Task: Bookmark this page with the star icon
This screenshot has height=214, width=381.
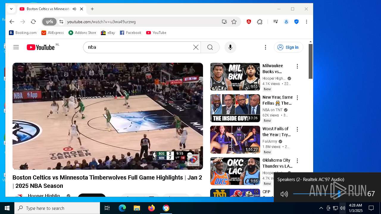Action: (234, 22)
